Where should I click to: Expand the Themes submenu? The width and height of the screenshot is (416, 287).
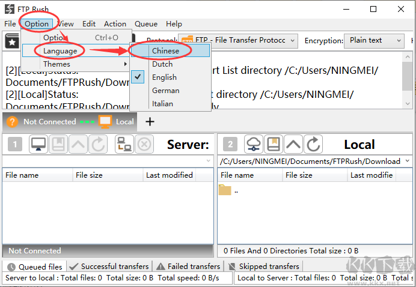pos(76,64)
